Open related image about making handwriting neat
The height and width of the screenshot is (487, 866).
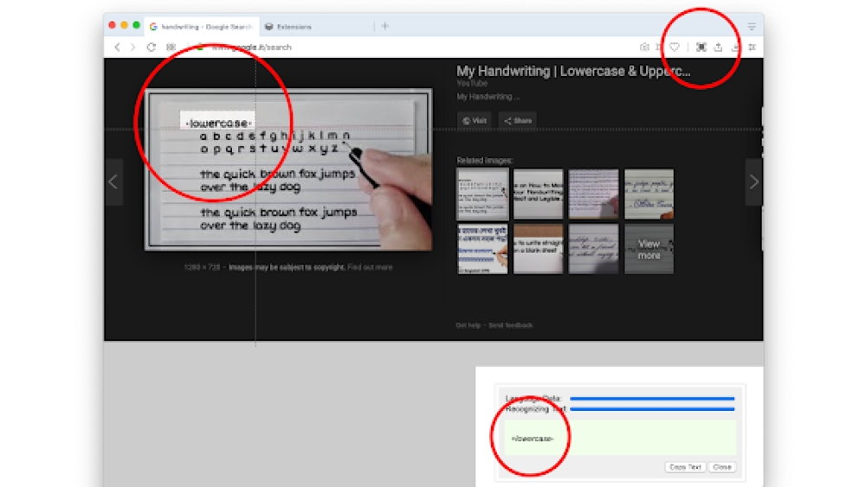tap(538, 194)
